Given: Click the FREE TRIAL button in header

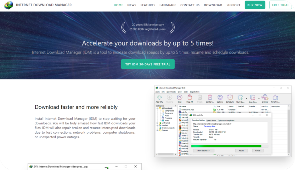Looking at the screenshot, I should pyautogui.click(x=281, y=5).
